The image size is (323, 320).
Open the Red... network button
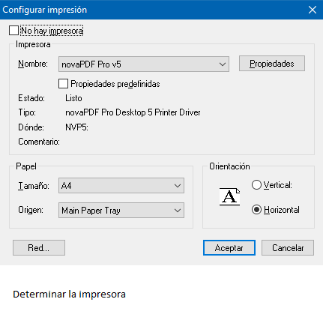click(39, 248)
